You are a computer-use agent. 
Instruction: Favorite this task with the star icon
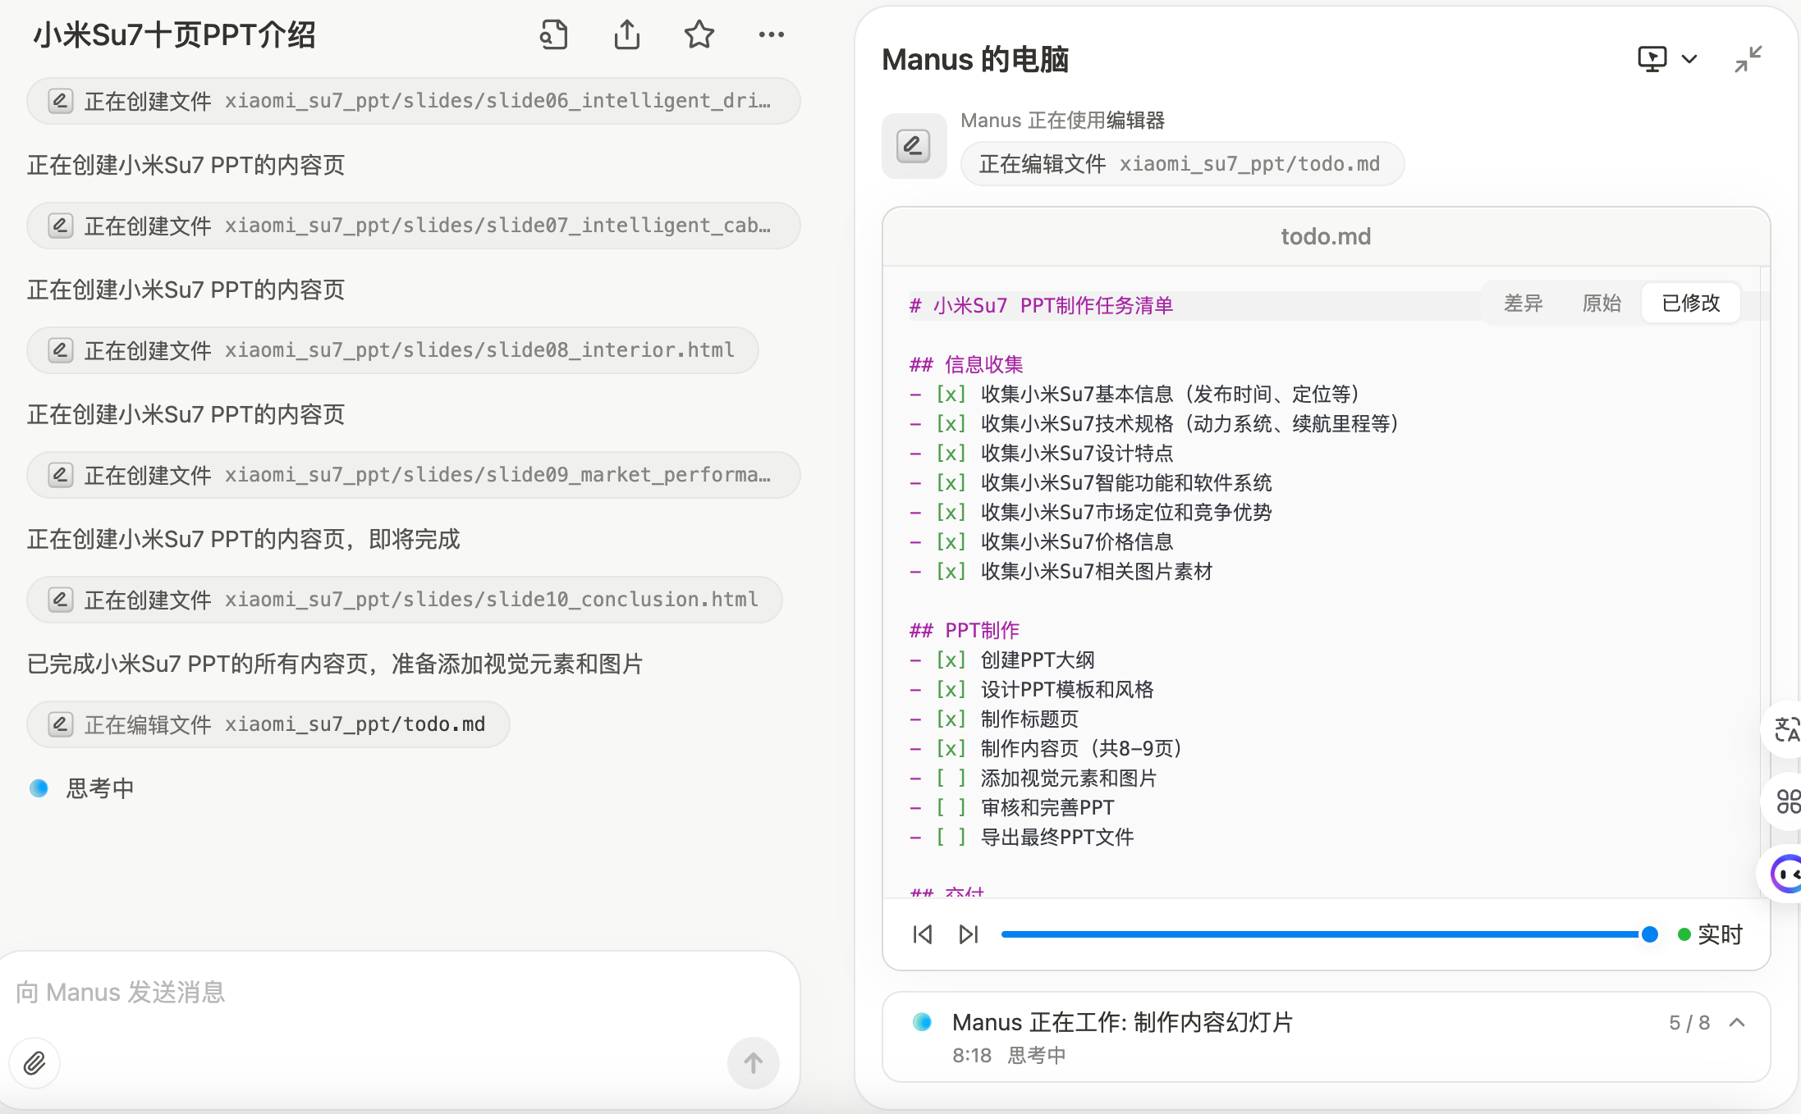[x=699, y=34]
